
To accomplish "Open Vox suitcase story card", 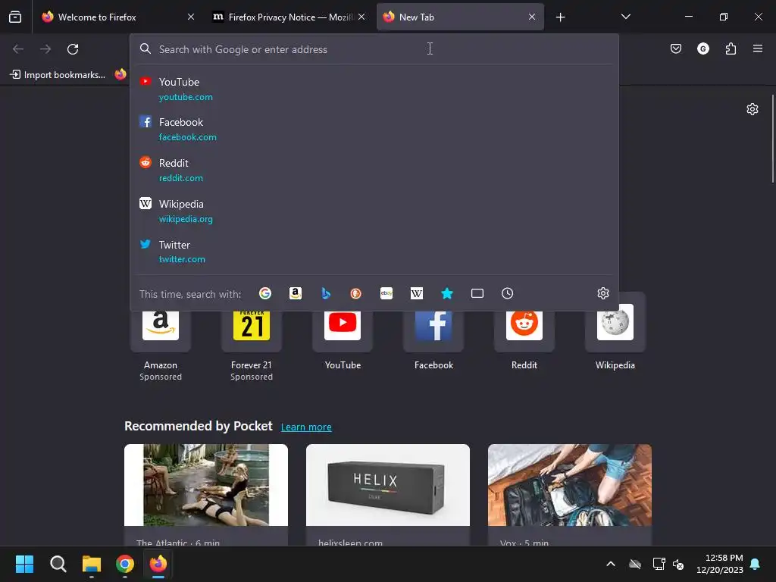I will [570, 495].
